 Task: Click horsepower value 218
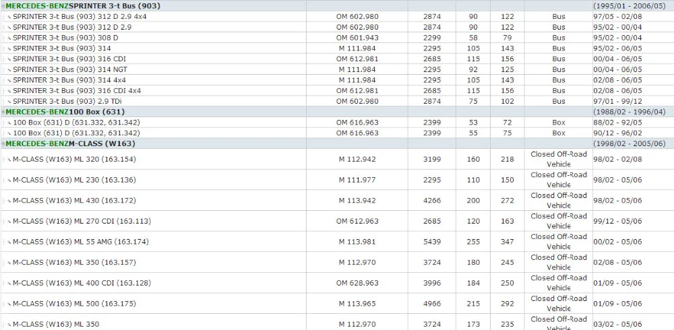(x=508, y=160)
